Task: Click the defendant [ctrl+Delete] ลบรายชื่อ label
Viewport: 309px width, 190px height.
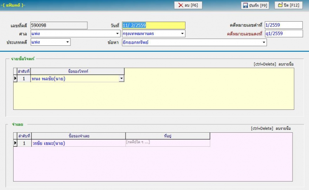Action: coord(271,129)
